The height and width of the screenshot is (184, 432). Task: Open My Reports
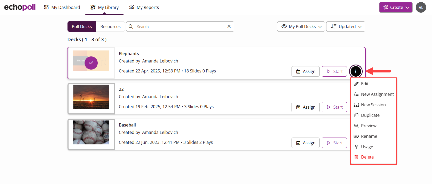(144, 7)
